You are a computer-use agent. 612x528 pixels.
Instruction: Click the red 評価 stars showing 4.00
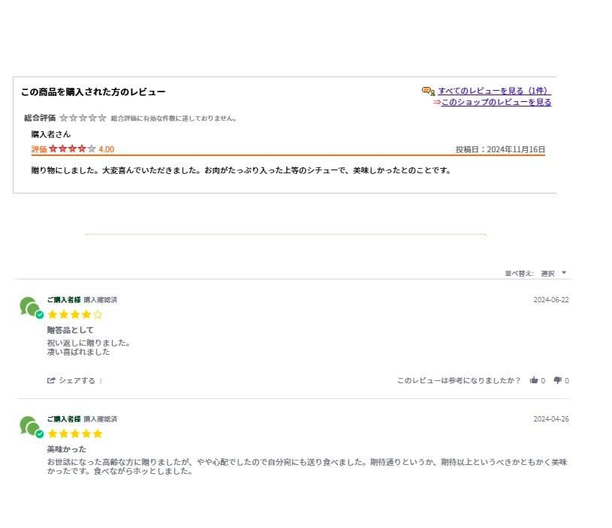[x=72, y=149]
